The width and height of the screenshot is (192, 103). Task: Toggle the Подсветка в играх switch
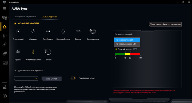tap(73, 78)
